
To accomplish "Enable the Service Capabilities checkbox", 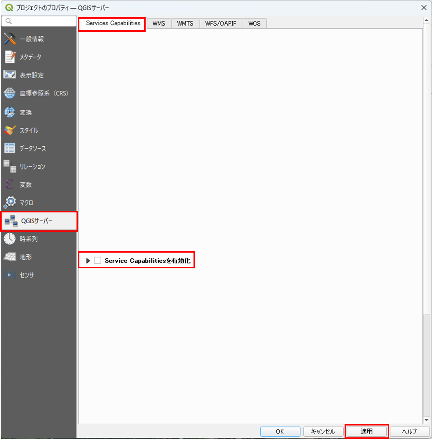I will pos(98,260).
